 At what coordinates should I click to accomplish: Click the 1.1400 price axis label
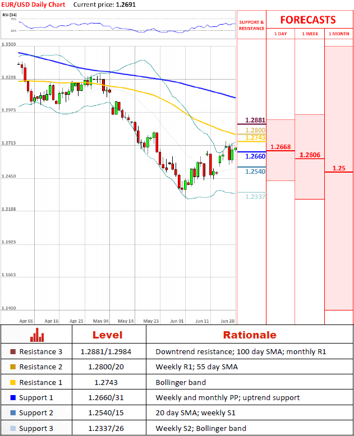pyautogui.click(x=8, y=308)
